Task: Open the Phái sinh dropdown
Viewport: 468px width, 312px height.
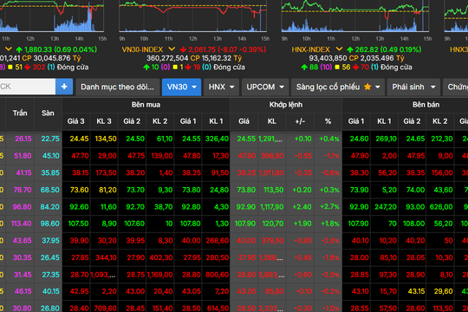Action: point(413,87)
